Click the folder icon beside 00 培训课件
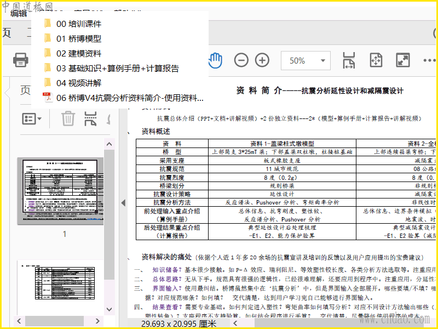438x329 pixels. click(x=48, y=23)
